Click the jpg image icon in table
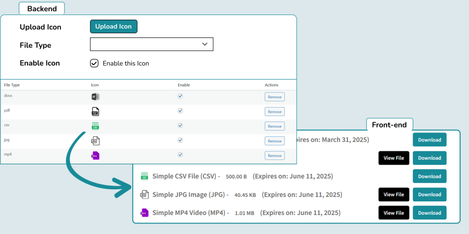The image size is (469, 234). point(95,141)
